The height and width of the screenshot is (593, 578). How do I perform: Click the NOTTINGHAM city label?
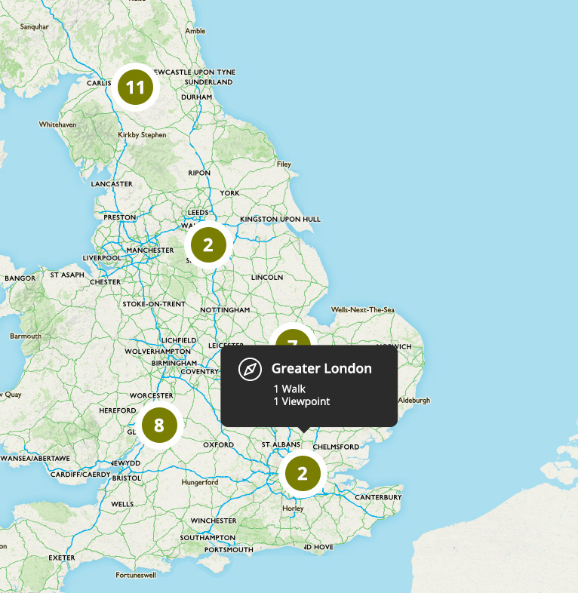click(x=225, y=310)
